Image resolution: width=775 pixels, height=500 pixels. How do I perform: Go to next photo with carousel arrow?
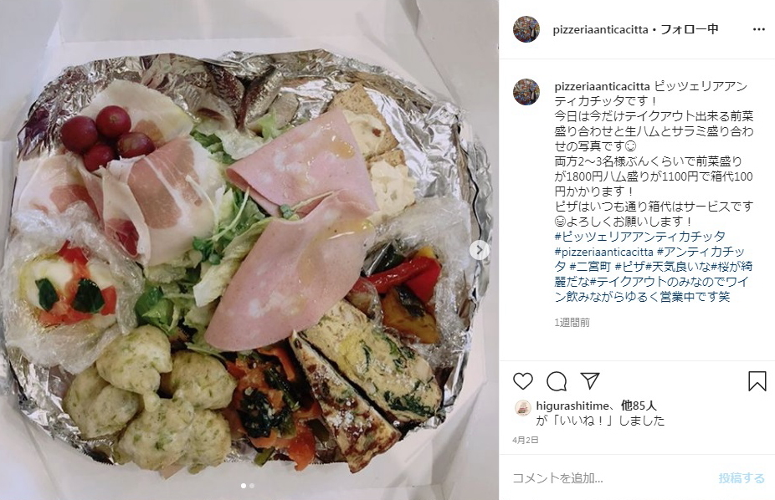[x=480, y=250]
